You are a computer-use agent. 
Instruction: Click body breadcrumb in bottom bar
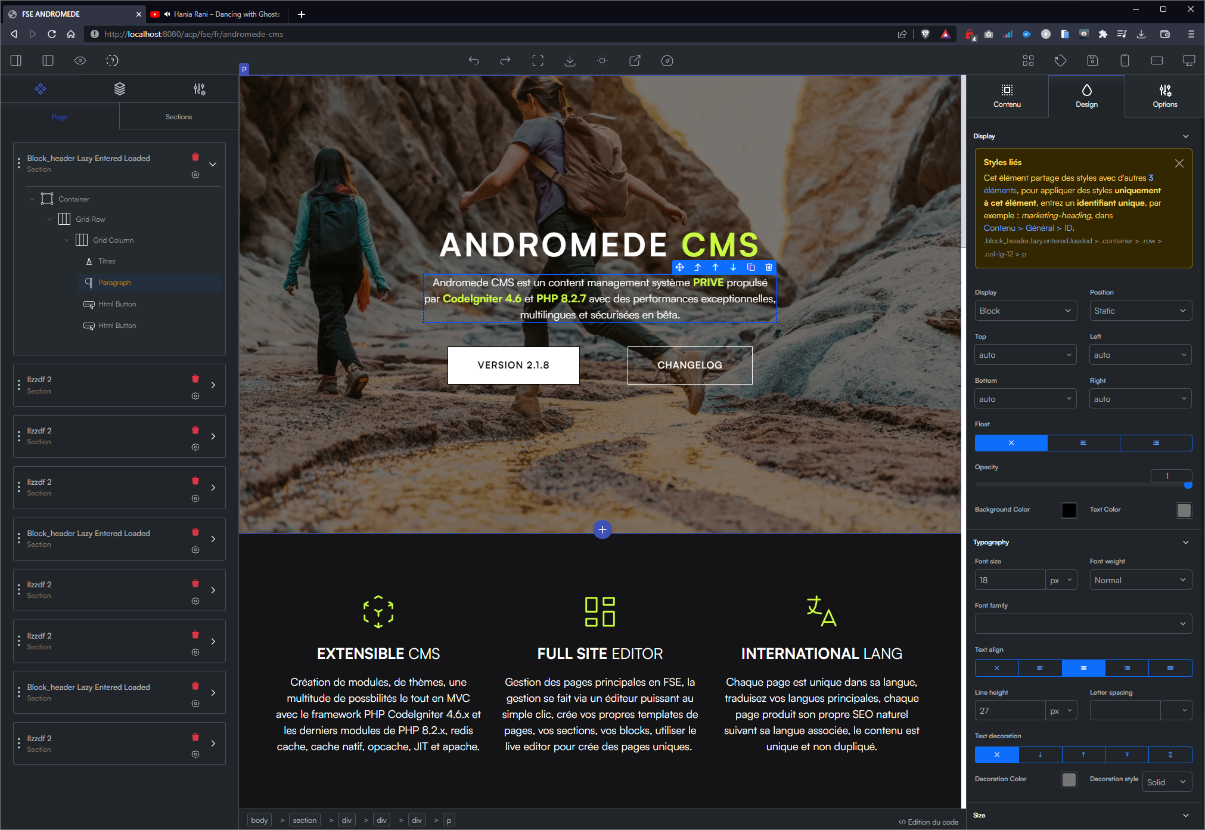[259, 820]
